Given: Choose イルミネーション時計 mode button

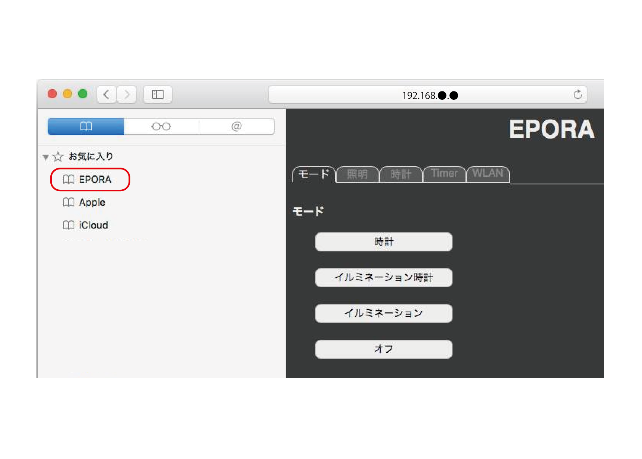Looking at the screenshot, I should click(x=384, y=278).
